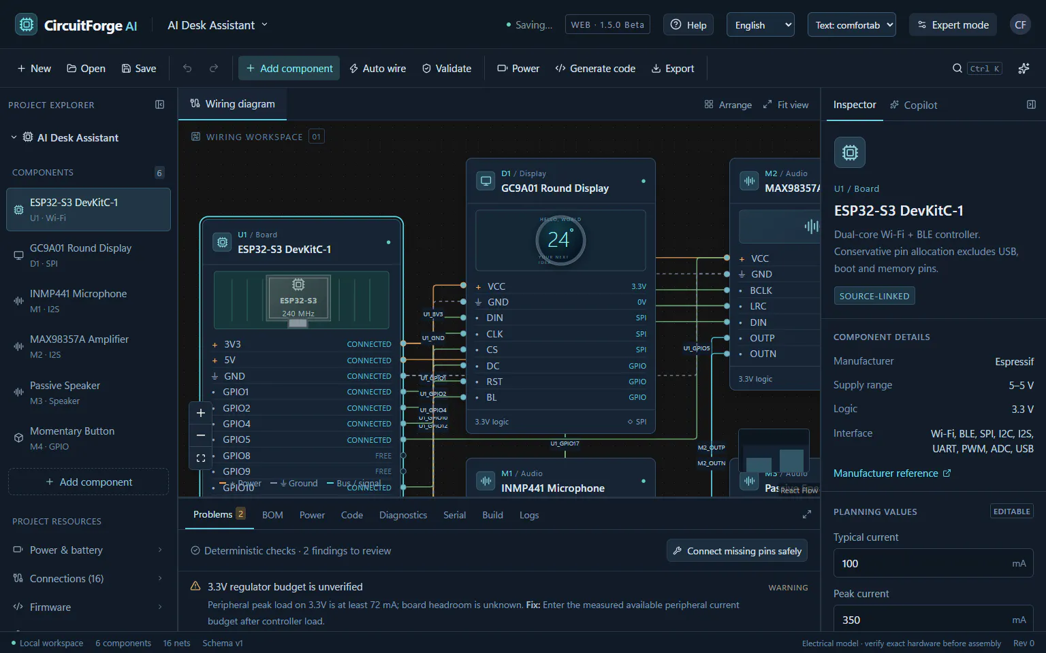
Task: Switch to the Copilot tab
Action: 913,105
